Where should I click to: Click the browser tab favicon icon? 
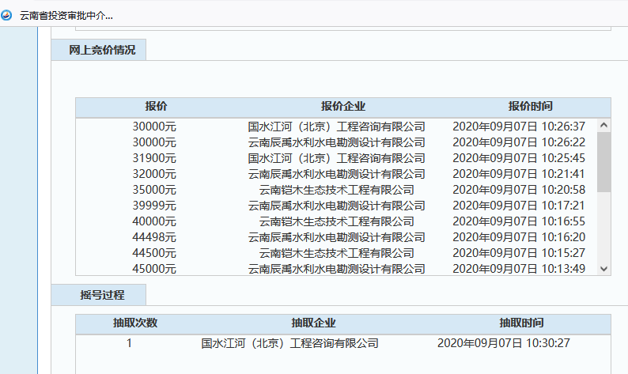6,16
